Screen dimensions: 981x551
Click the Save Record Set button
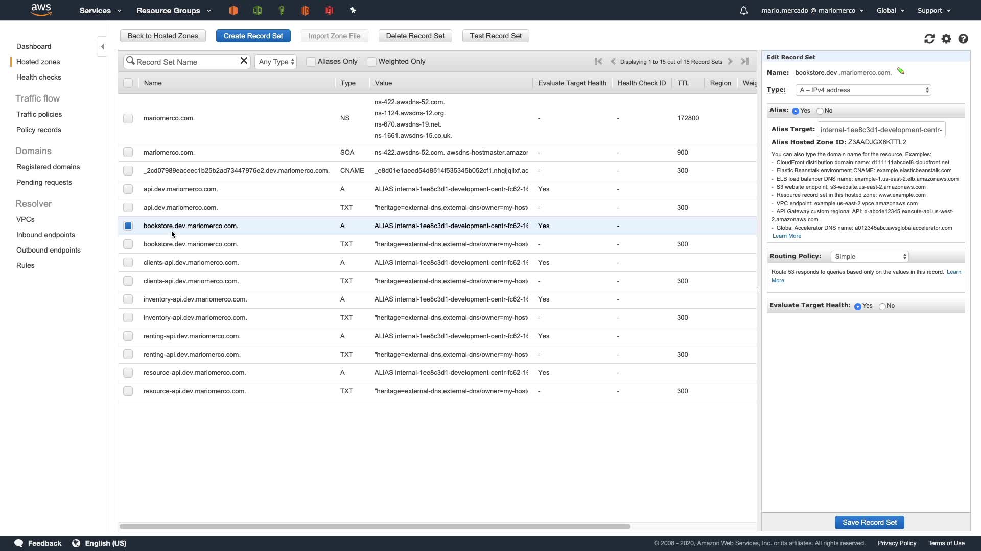(x=869, y=522)
